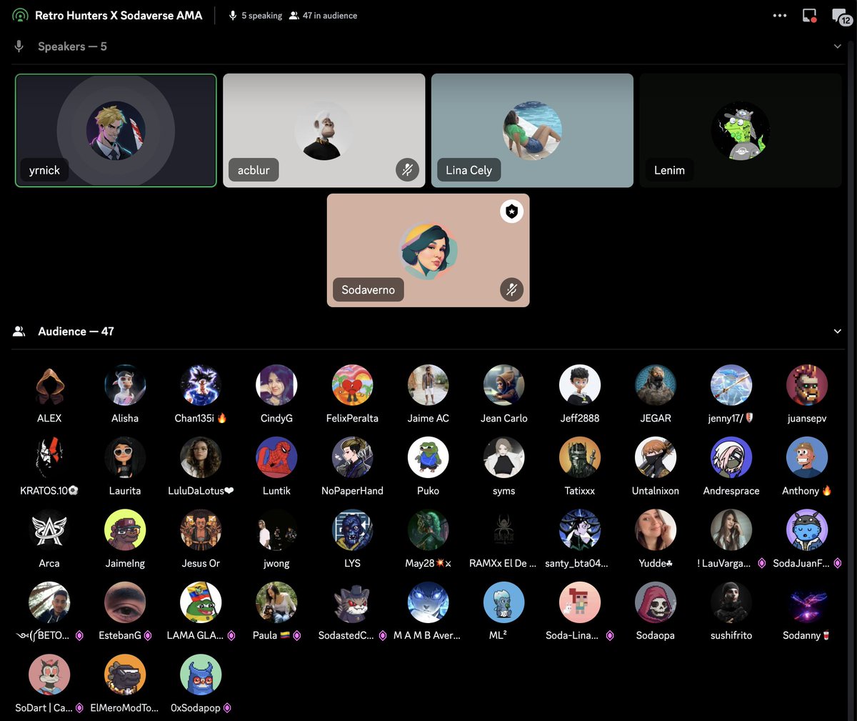Open Untalnixon's avatar

655,457
